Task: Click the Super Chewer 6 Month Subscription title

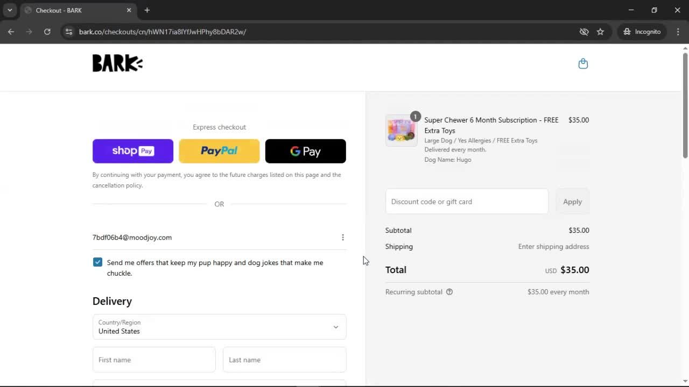Action: click(491, 125)
